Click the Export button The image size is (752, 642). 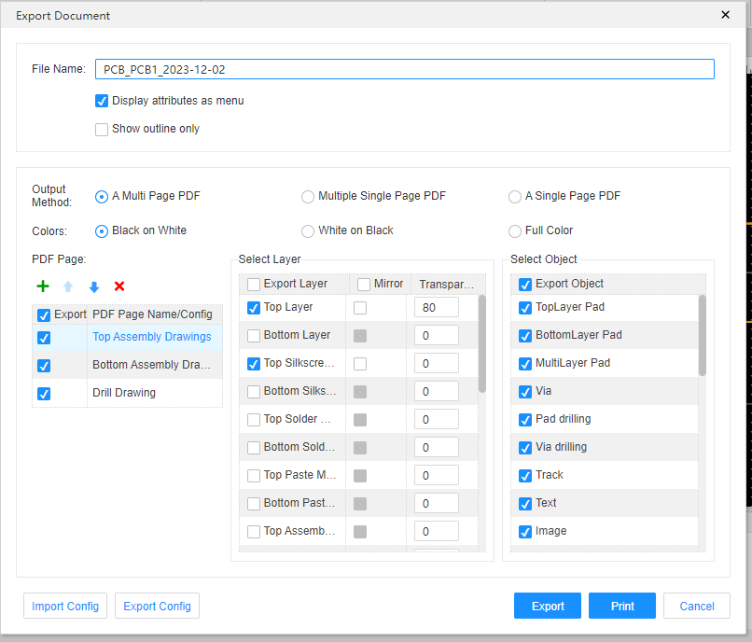548,607
